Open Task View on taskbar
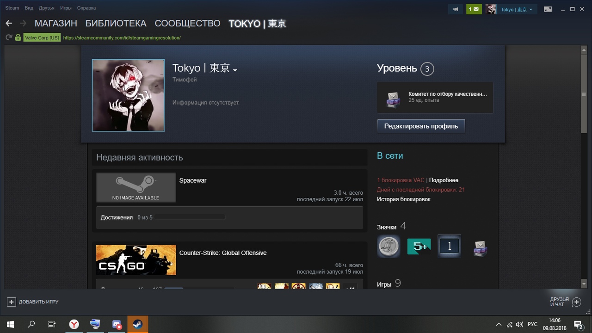This screenshot has height=333, width=592. (x=52, y=324)
